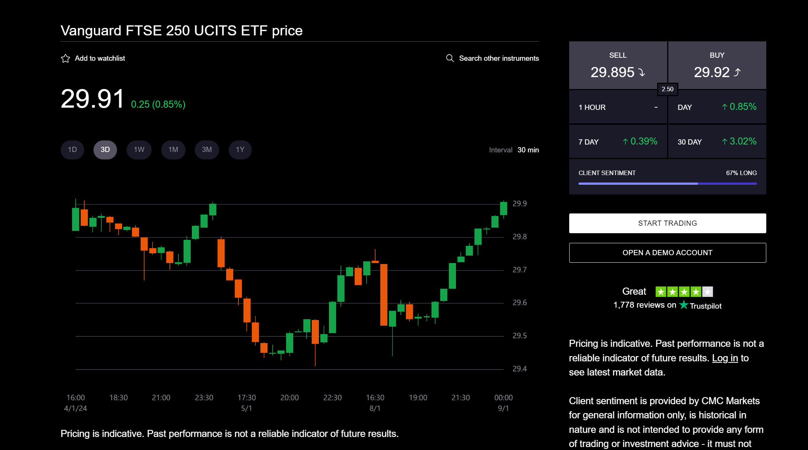
Task: Click the 1 HOUR change cell
Action: click(618, 107)
